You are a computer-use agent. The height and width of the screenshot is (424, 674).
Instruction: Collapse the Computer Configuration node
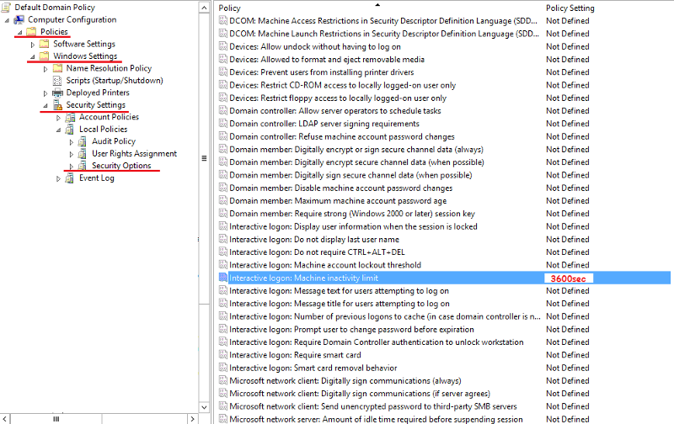pyautogui.click(x=7, y=20)
